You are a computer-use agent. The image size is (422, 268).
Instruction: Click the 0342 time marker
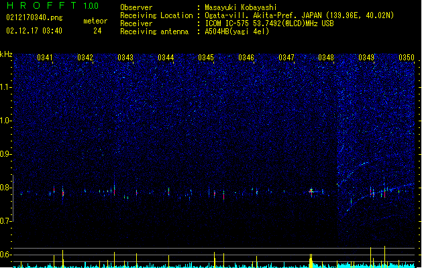coord(85,58)
